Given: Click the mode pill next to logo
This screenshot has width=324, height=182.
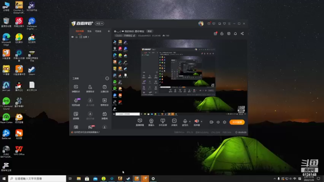Looking at the screenshot, I should tap(99, 23).
